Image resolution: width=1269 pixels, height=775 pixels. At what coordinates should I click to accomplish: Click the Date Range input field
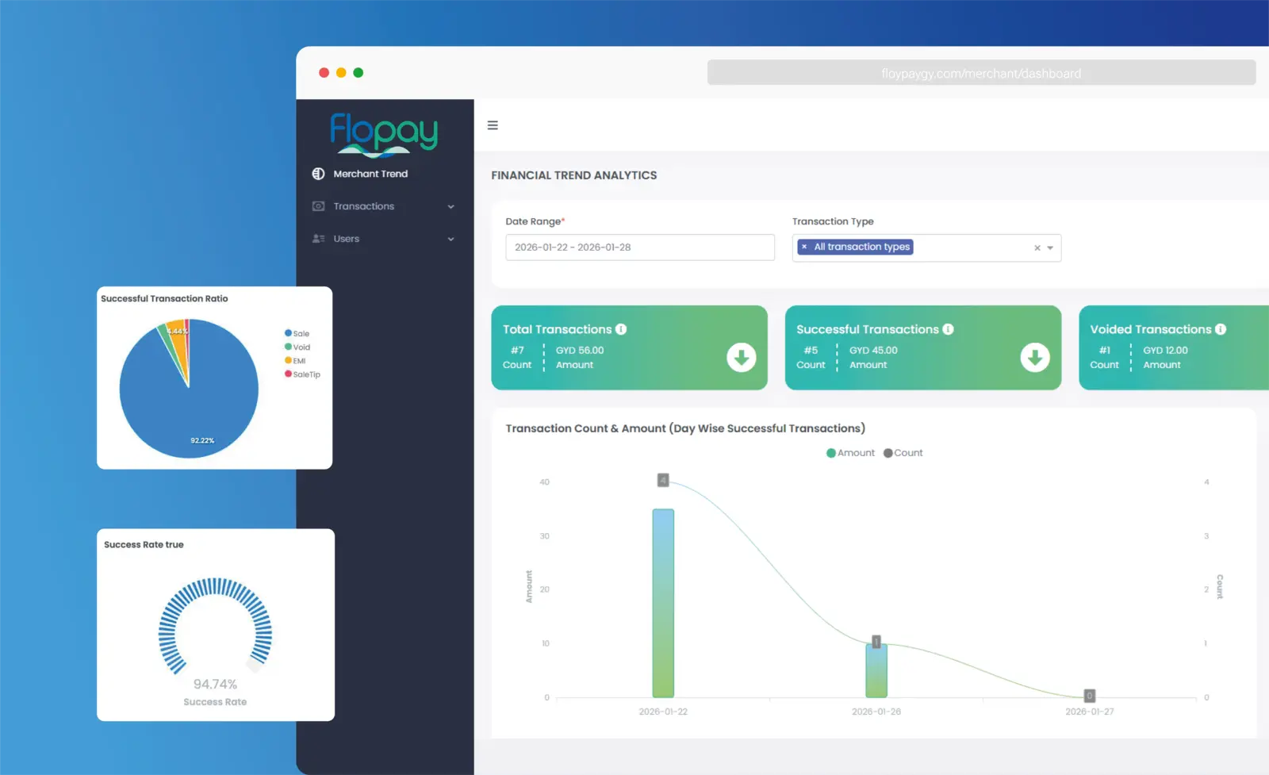point(640,247)
